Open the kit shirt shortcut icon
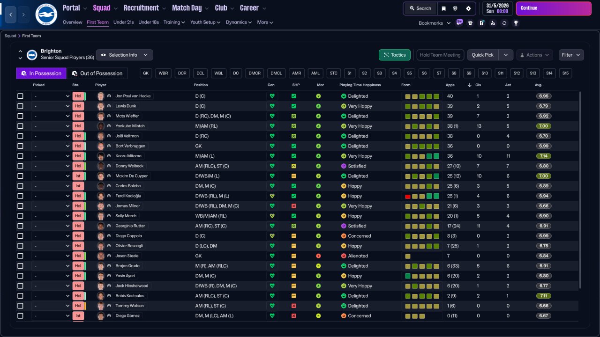Image resolution: width=600 pixels, height=337 pixels. coord(470,23)
